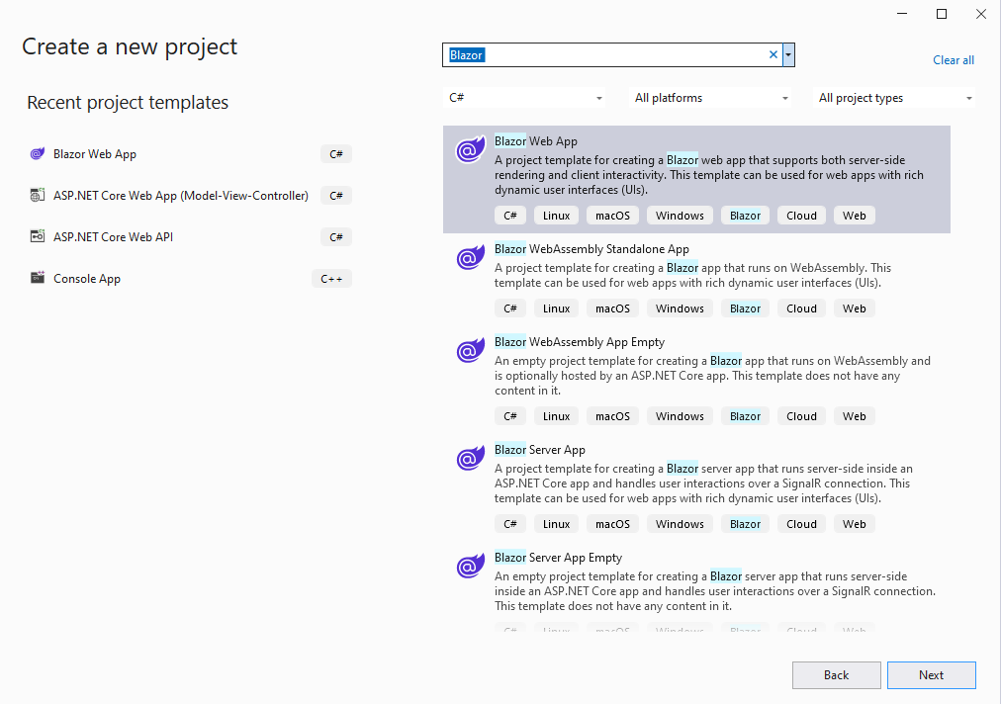This screenshot has width=1001, height=704.
Task: Select Blazor WebAssembly Standalone App title
Action: tap(591, 249)
